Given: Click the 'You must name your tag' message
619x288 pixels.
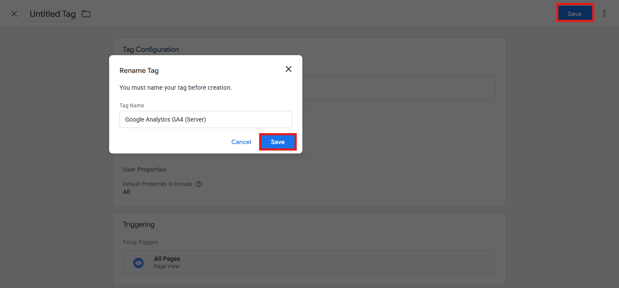Looking at the screenshot, I should (x=176, y=88).
